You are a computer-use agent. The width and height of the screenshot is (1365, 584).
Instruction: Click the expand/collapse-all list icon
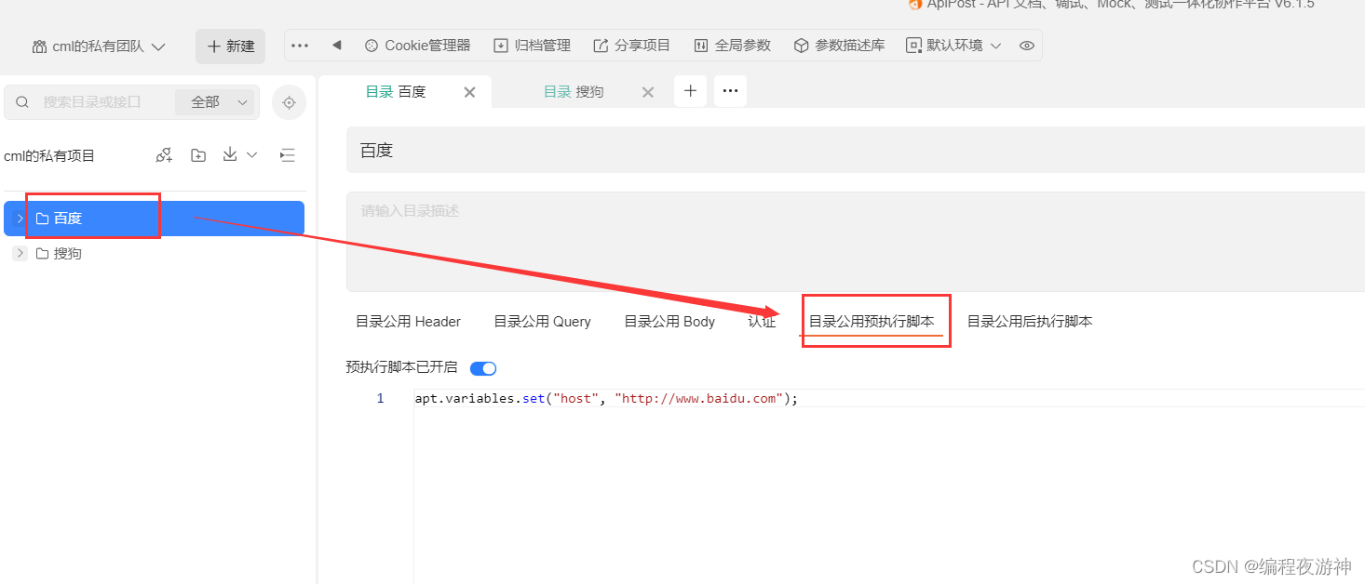[288, 155]
